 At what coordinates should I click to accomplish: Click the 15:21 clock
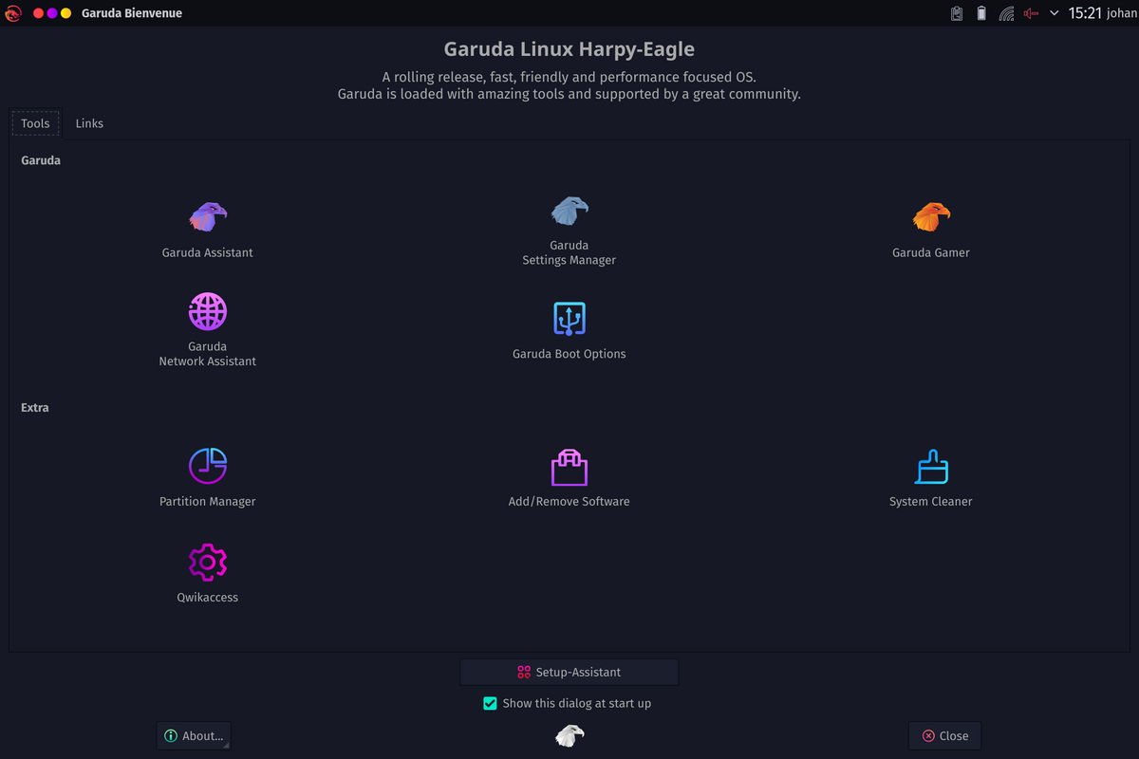tap(1085, 13)
